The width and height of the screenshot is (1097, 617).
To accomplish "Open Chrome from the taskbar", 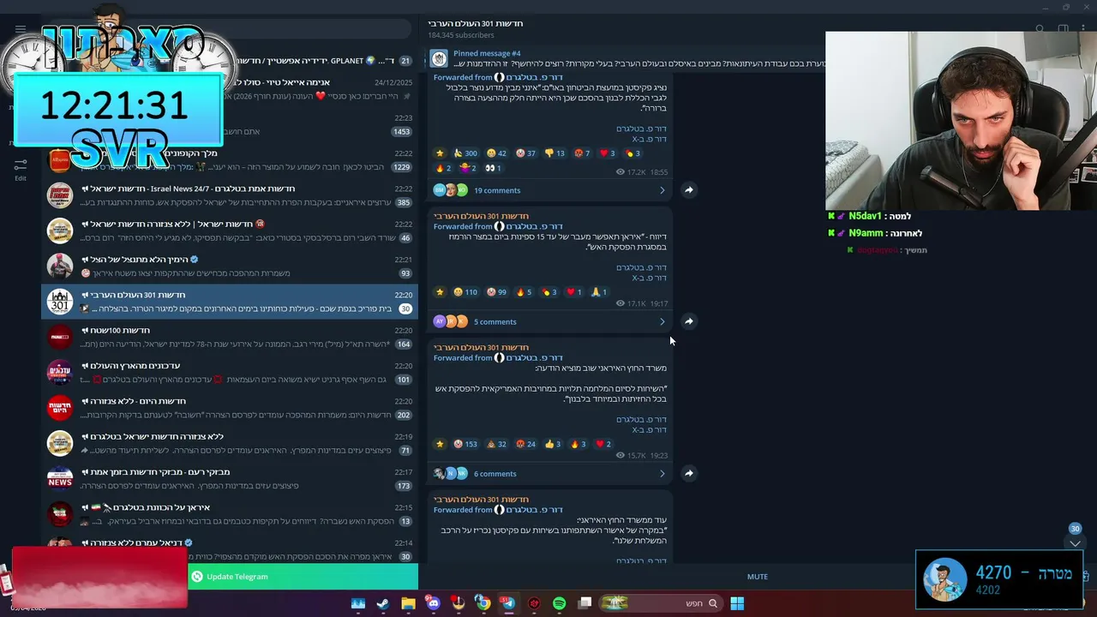I will pyautogui.click(x=483, y=603).
